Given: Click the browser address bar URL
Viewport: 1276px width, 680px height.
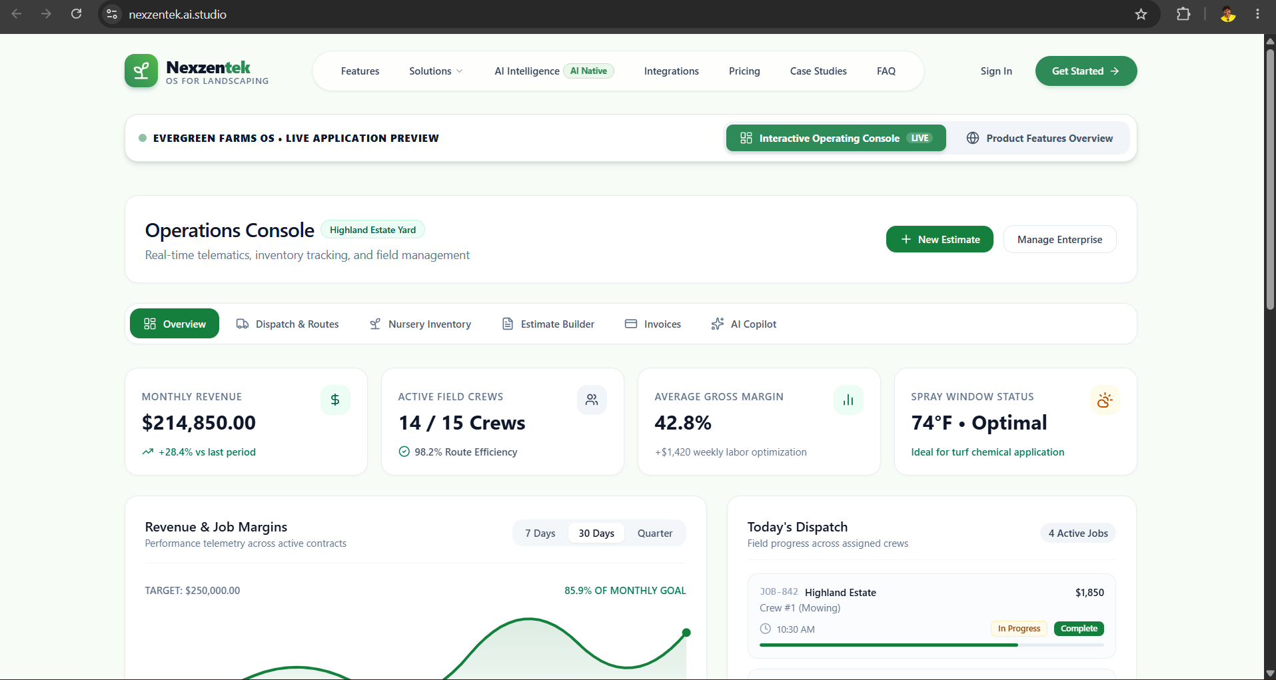Looking at the screenshot, I should [177, 14].
